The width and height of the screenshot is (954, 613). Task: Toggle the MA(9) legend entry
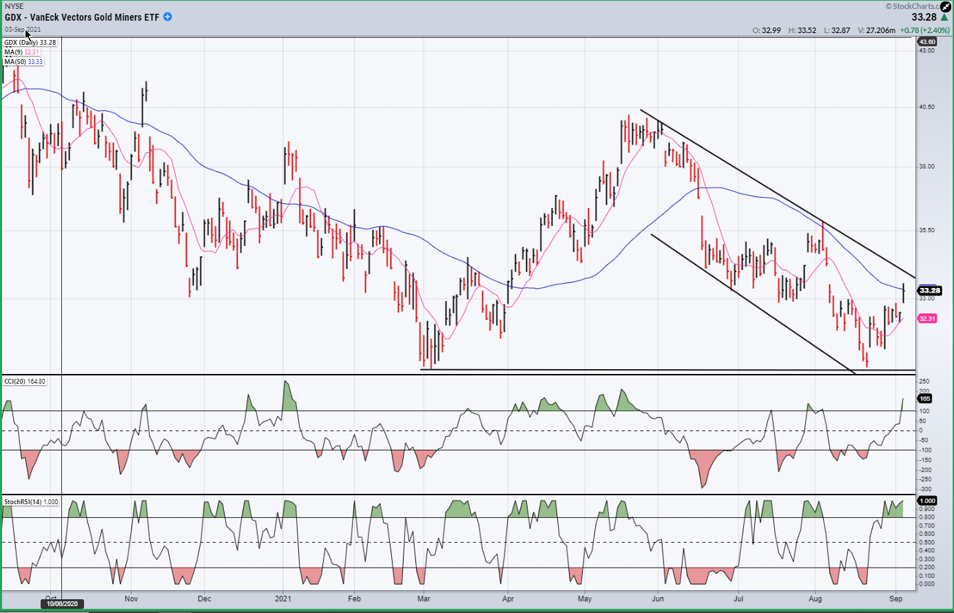(x=22, y=52)
